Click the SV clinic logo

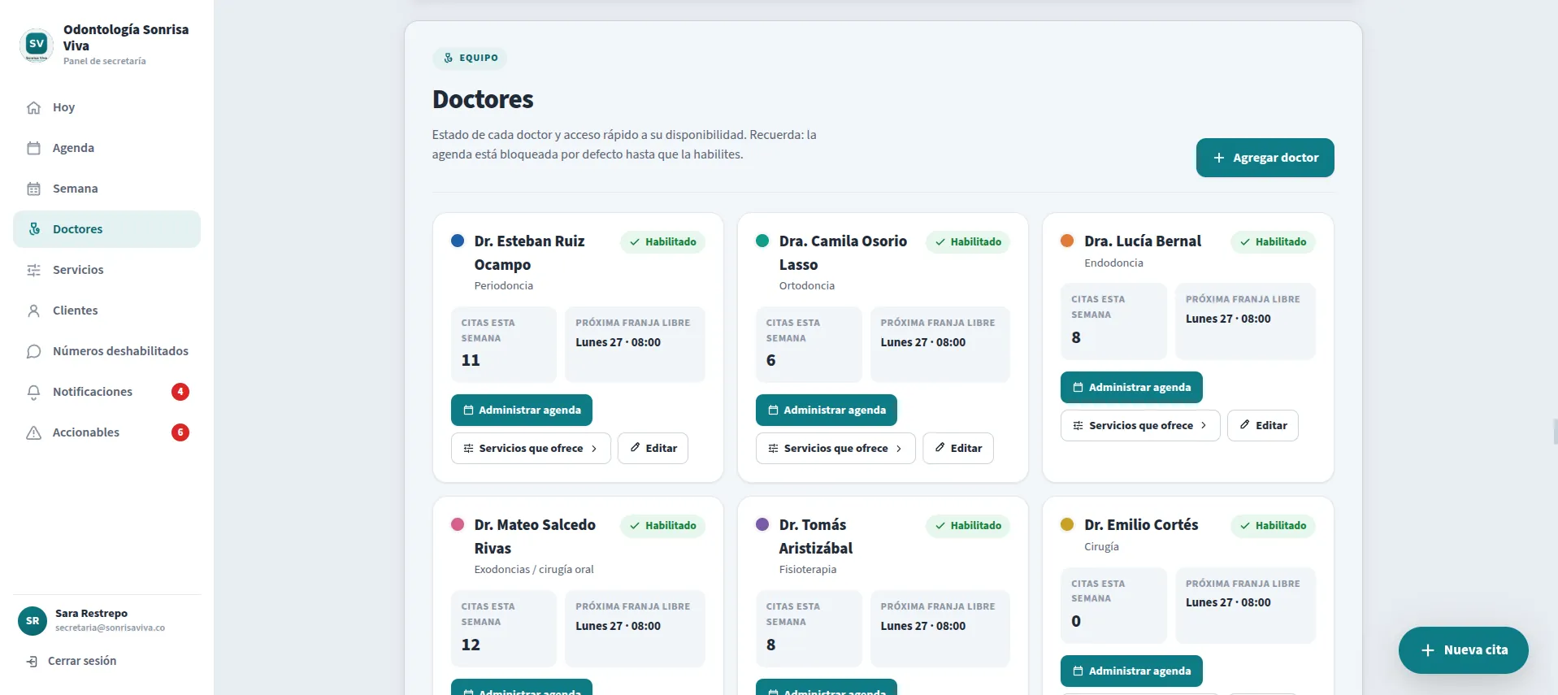coord(37,45)
